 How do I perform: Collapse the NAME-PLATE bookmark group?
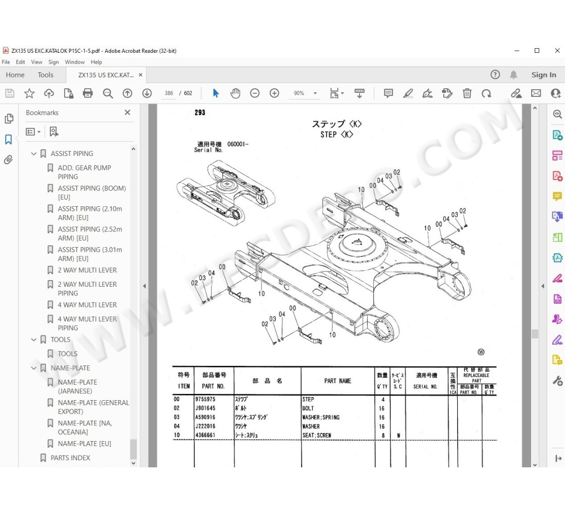point(34,368)
